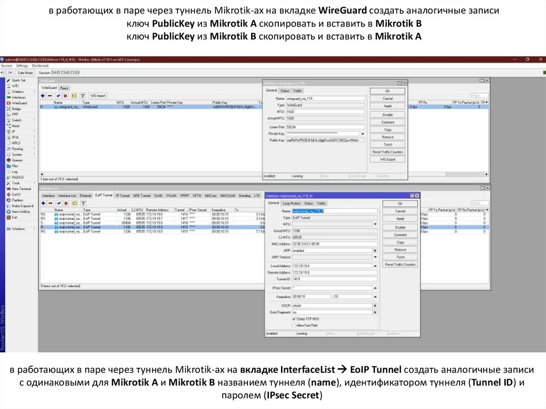Open the Dashboard menu
The image size is (546, 409).
pos(40,66)
